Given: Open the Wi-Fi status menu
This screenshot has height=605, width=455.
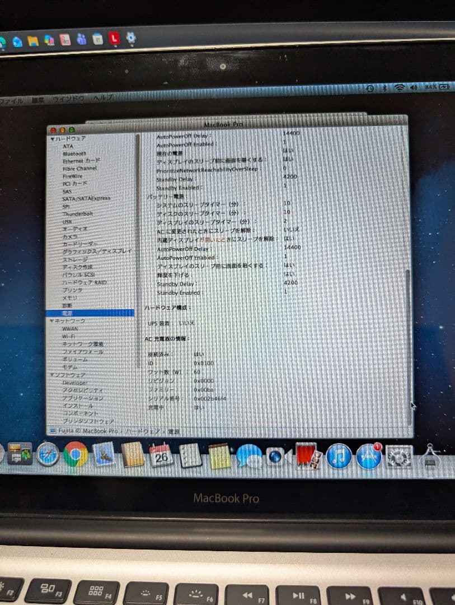Looking at the screenshot, I should (399, 87).
